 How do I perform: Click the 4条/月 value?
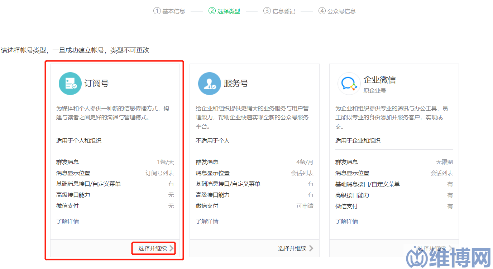(305, 162)
